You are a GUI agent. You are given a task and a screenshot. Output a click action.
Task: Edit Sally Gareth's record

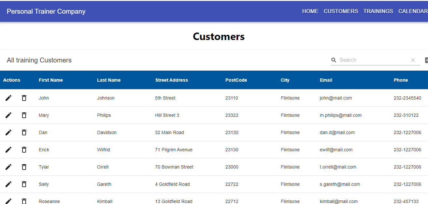click(8, 184)
